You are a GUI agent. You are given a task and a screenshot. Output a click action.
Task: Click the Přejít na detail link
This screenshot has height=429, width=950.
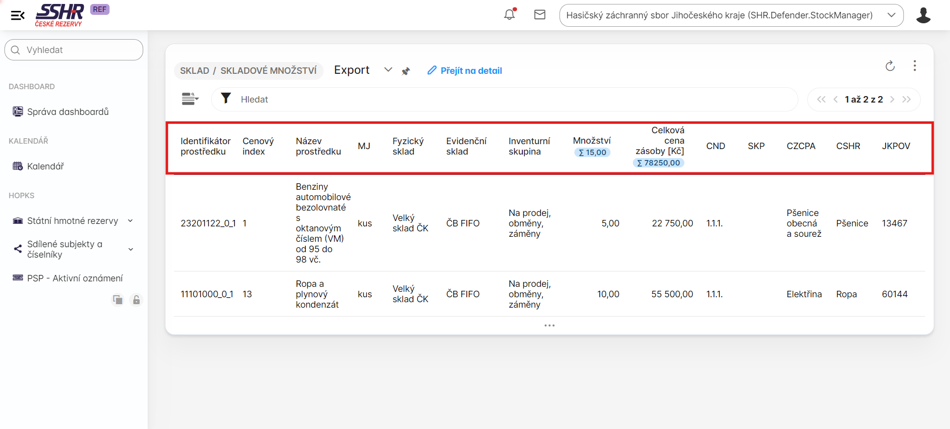pyautogui.click(x=465, y=71)
